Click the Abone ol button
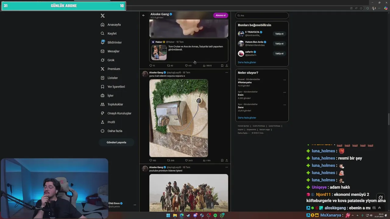390x219 pixels. [x=221, y=16]
